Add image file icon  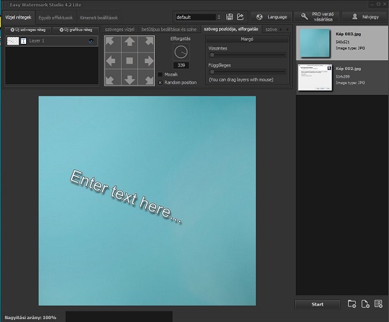(365, 304)
